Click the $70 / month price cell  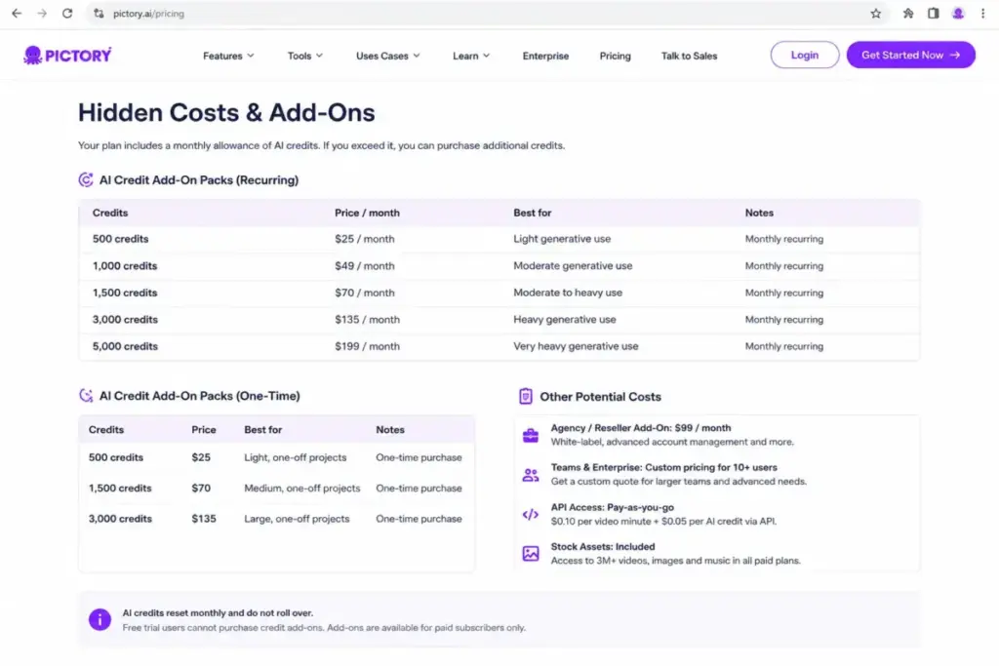(365, 293)
